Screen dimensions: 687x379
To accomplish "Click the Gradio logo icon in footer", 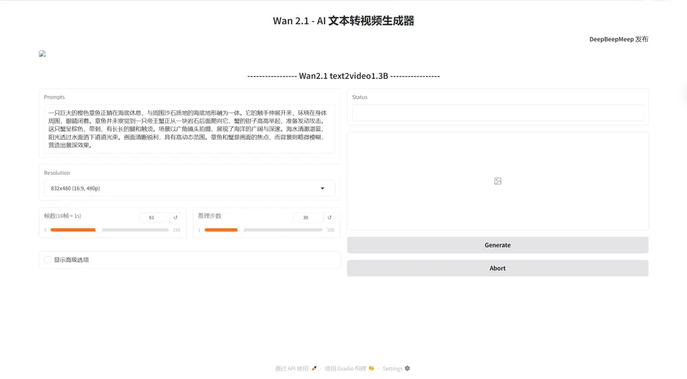I will (372, 368).
